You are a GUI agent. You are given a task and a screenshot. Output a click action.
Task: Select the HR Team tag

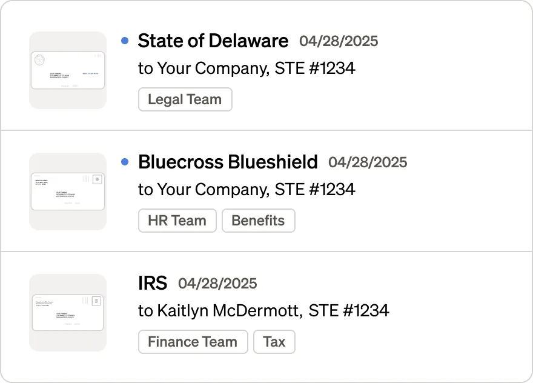tap(177, 221)
